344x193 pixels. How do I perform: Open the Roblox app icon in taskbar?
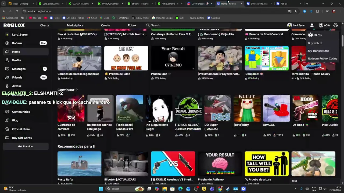coord(243,189)
